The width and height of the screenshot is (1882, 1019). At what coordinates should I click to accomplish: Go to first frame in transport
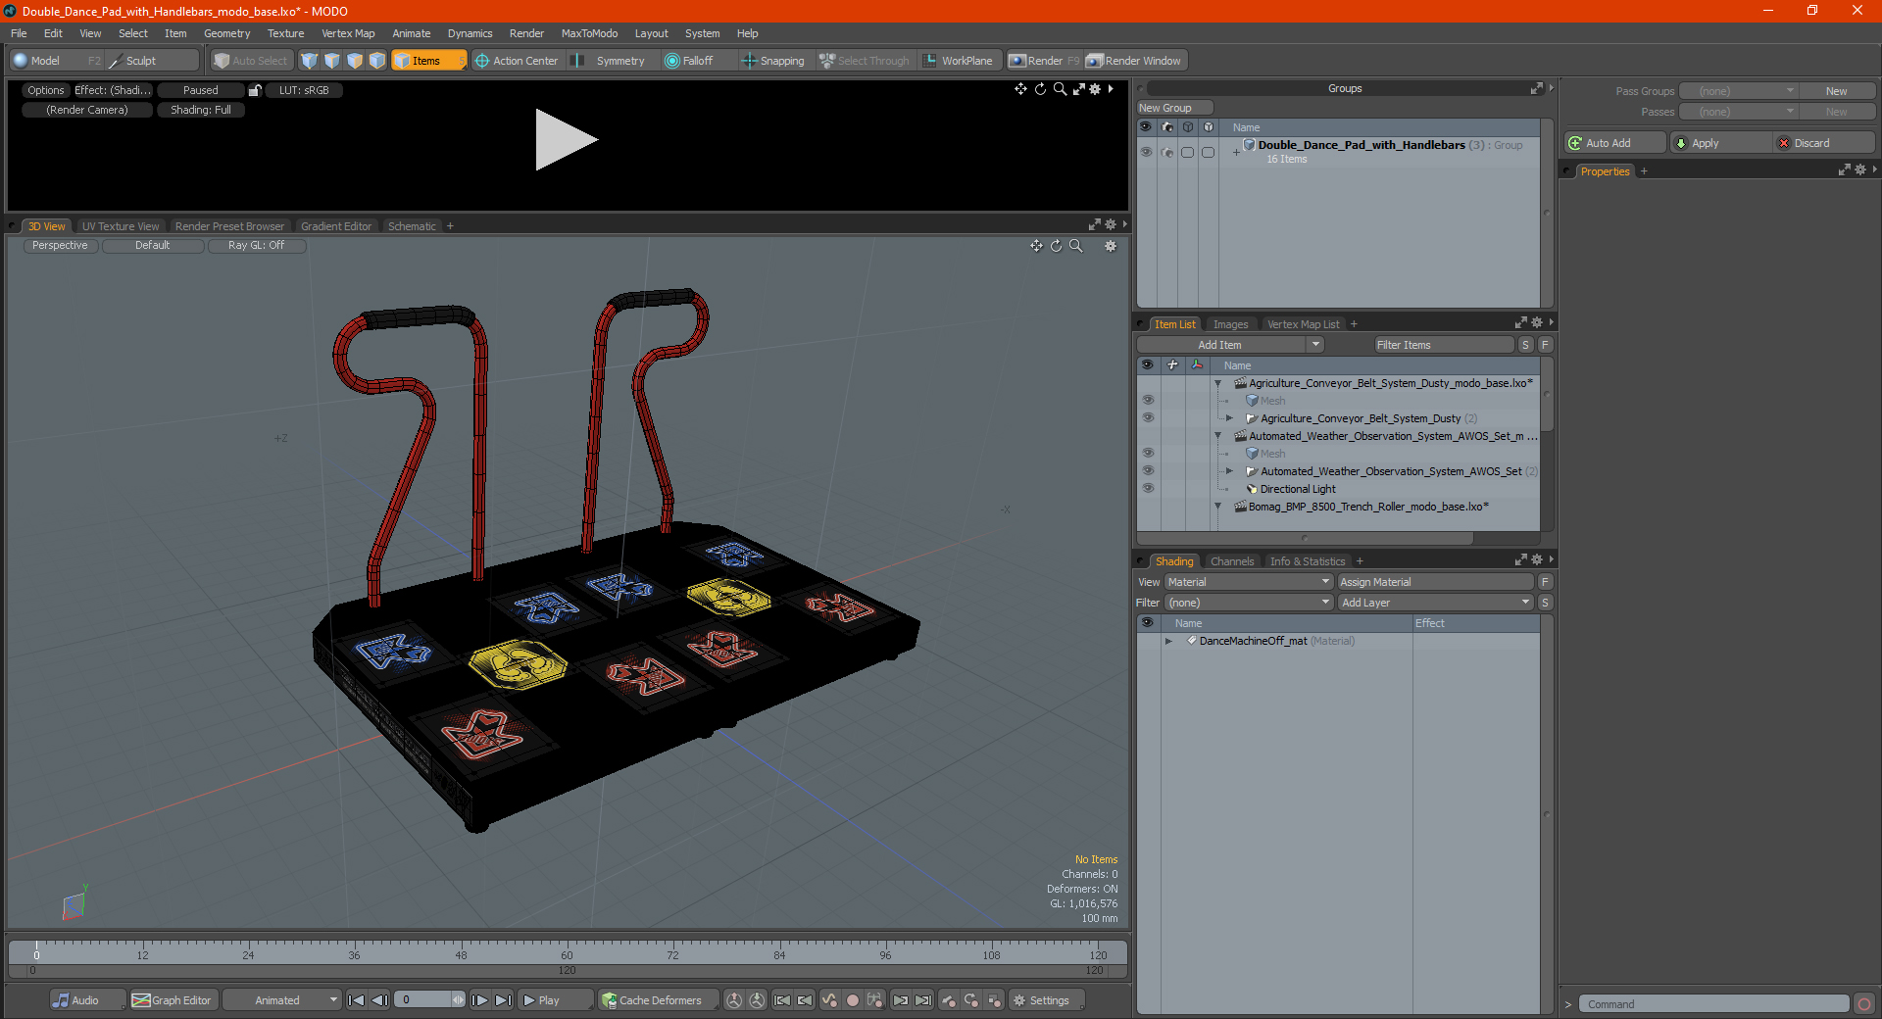coord(357,1000)
